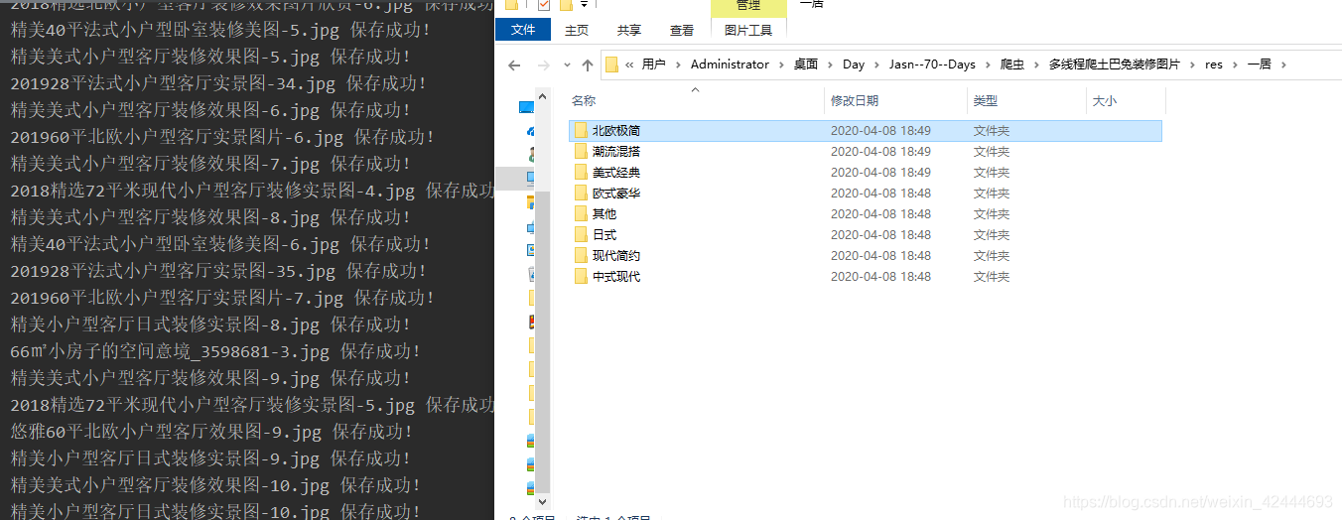
Task: Navigate to Administrator in the breadcrumb
Action: click(x=730, y=65)
